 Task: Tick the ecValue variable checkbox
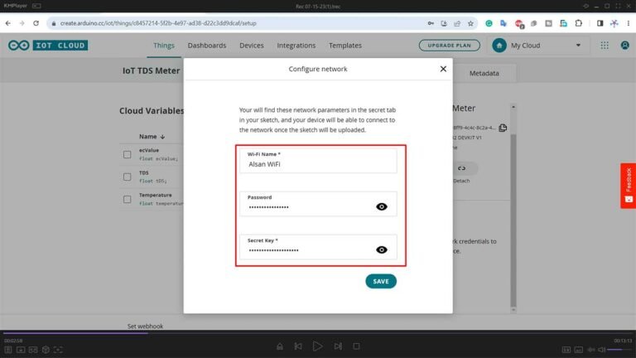pos(128,154)
